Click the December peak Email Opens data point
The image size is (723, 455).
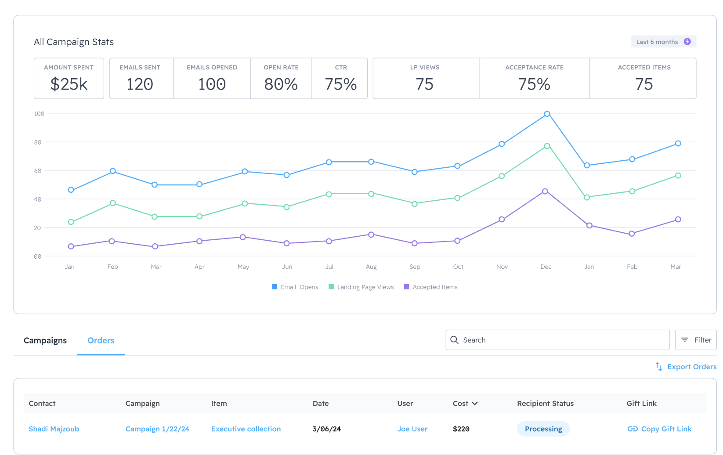click(x=547, y=114)
